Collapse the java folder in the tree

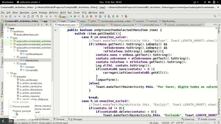point(8,38)
